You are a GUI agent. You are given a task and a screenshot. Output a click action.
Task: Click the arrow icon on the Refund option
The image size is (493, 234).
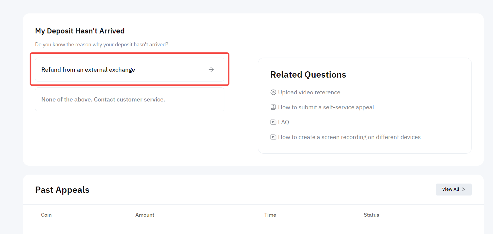click(211, 70)
